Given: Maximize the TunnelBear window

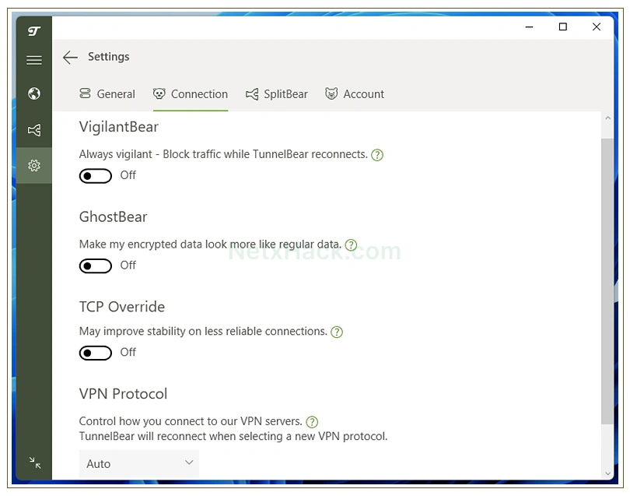Looking at the screenshot, I should point(563,27).
